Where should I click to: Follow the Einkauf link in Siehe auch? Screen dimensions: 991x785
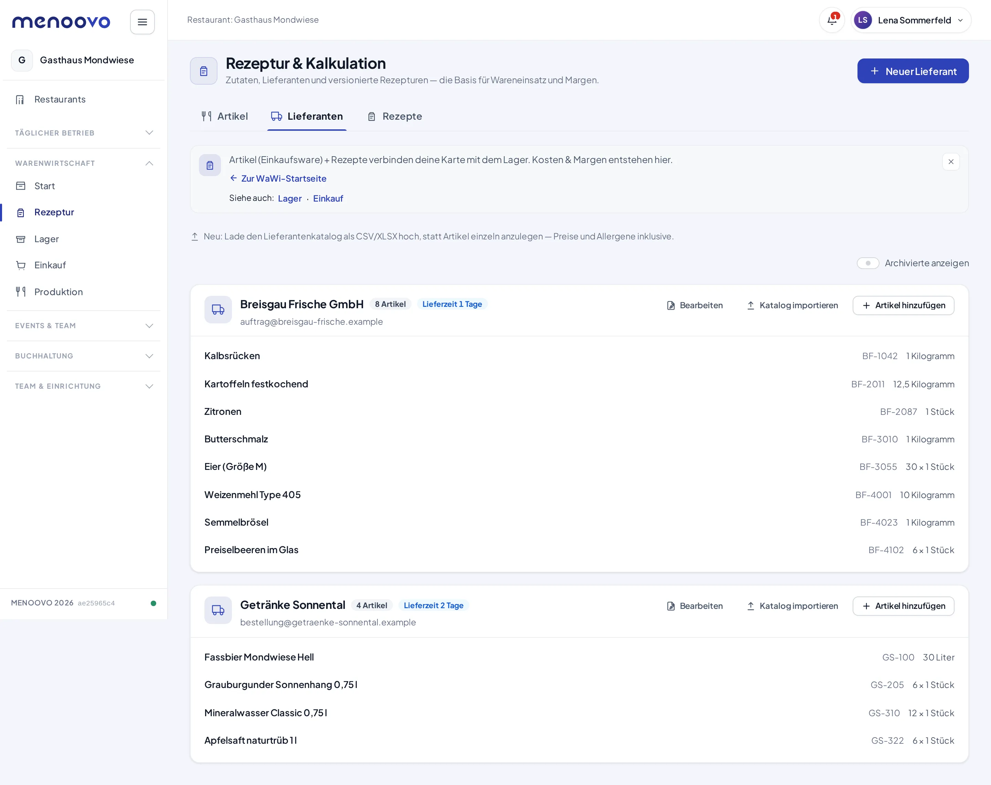[328, 198]
